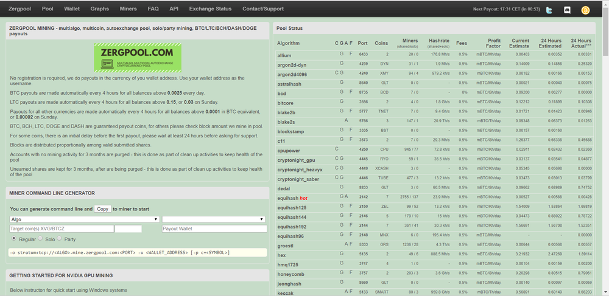609x296 pixels.
Task: Open the equihash144 algorithm link
Action: click(x=292, y=217)
